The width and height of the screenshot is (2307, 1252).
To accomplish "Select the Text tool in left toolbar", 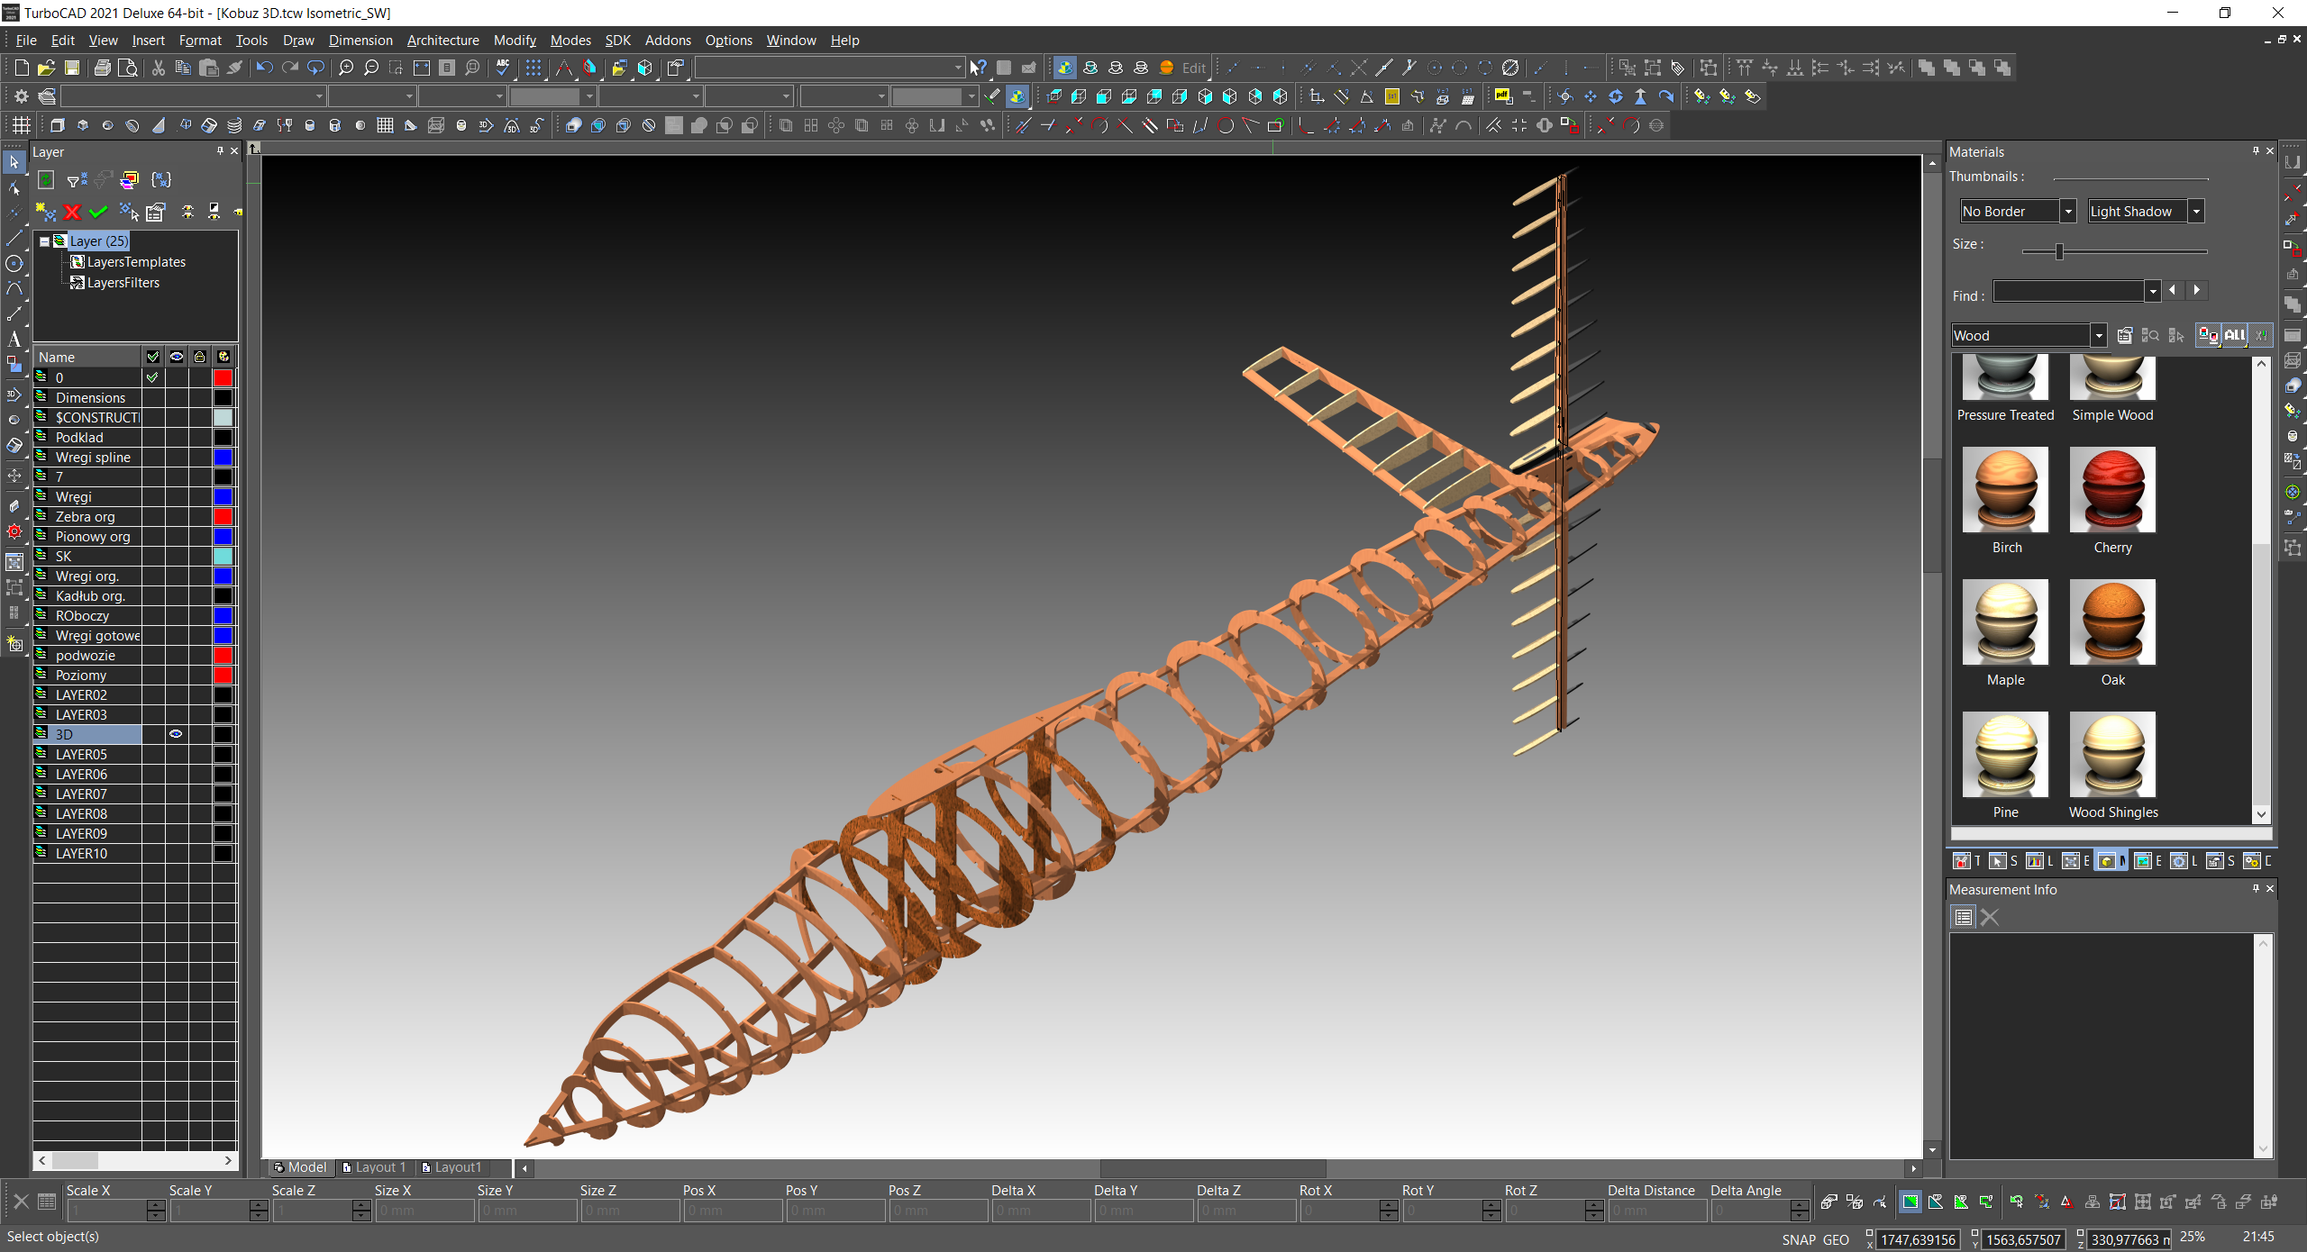I will 14,340.
